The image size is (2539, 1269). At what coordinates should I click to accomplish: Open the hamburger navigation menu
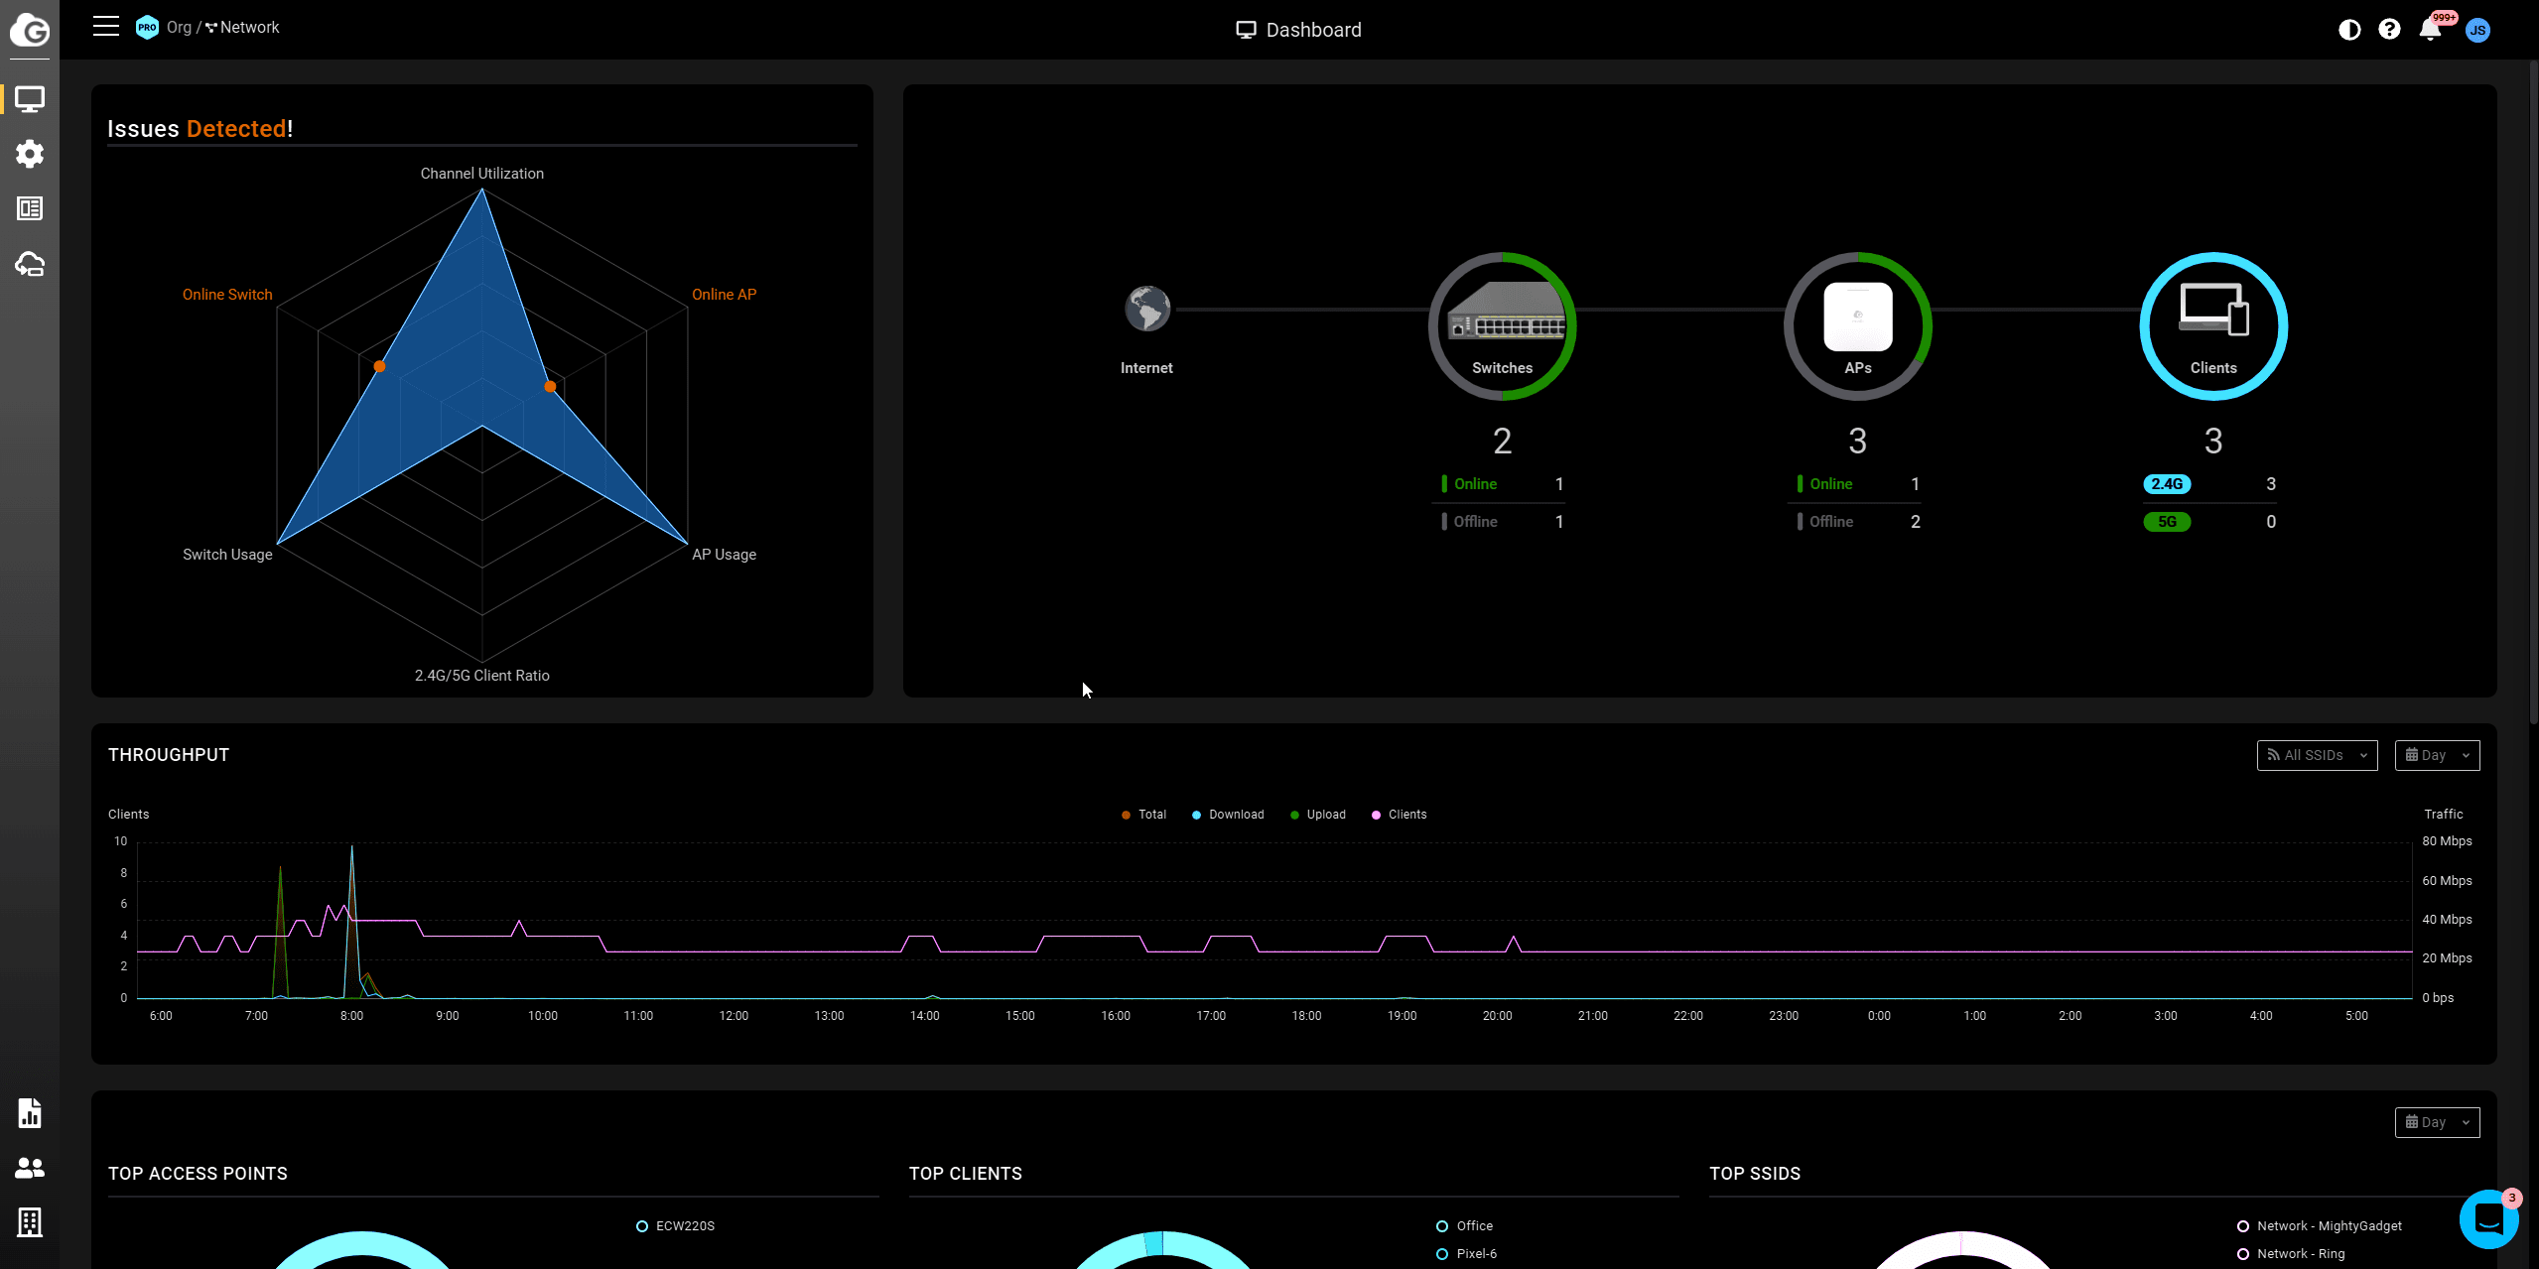pos(106,27)
